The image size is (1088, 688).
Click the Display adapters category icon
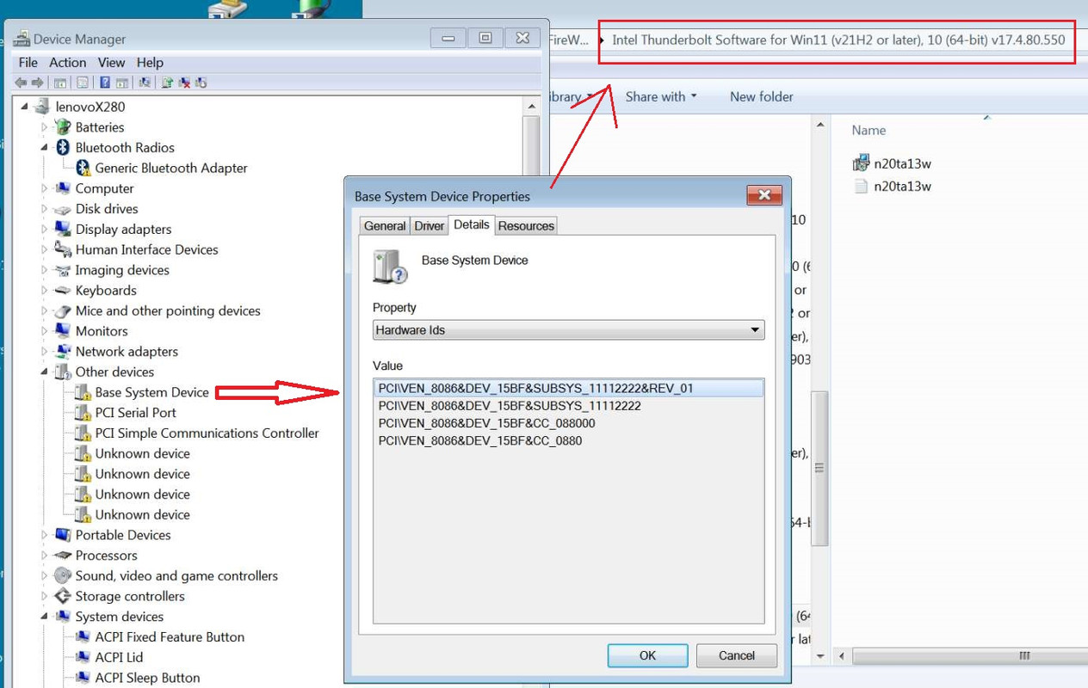click(63, 230)
